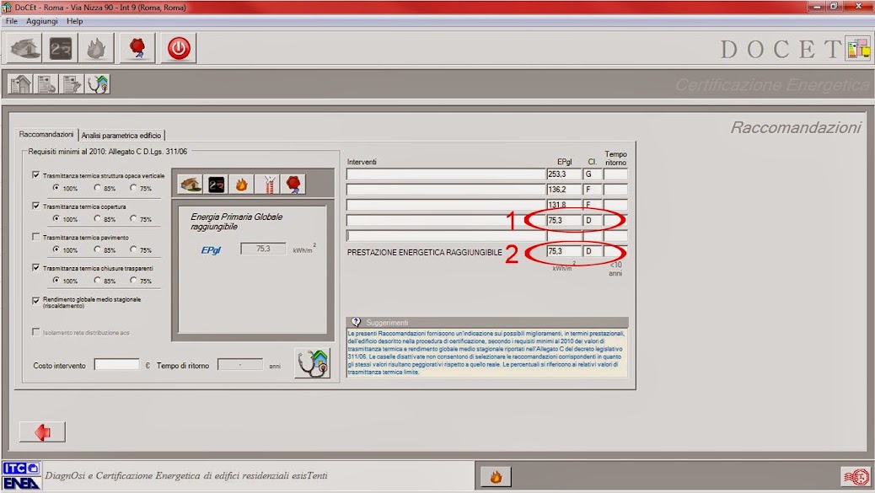Click the EPgl cell showing 136,2
Screen dimensions: 875x493
pyautogui.click(x=564, y=190)
